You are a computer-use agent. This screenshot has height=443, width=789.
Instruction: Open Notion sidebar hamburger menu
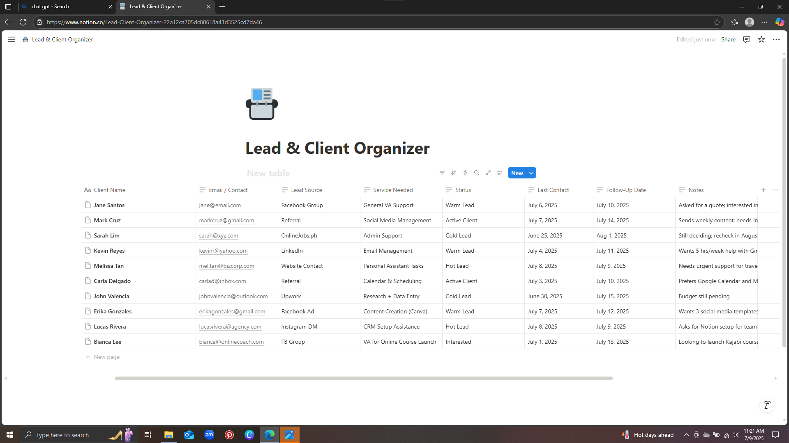coord(12,39)
